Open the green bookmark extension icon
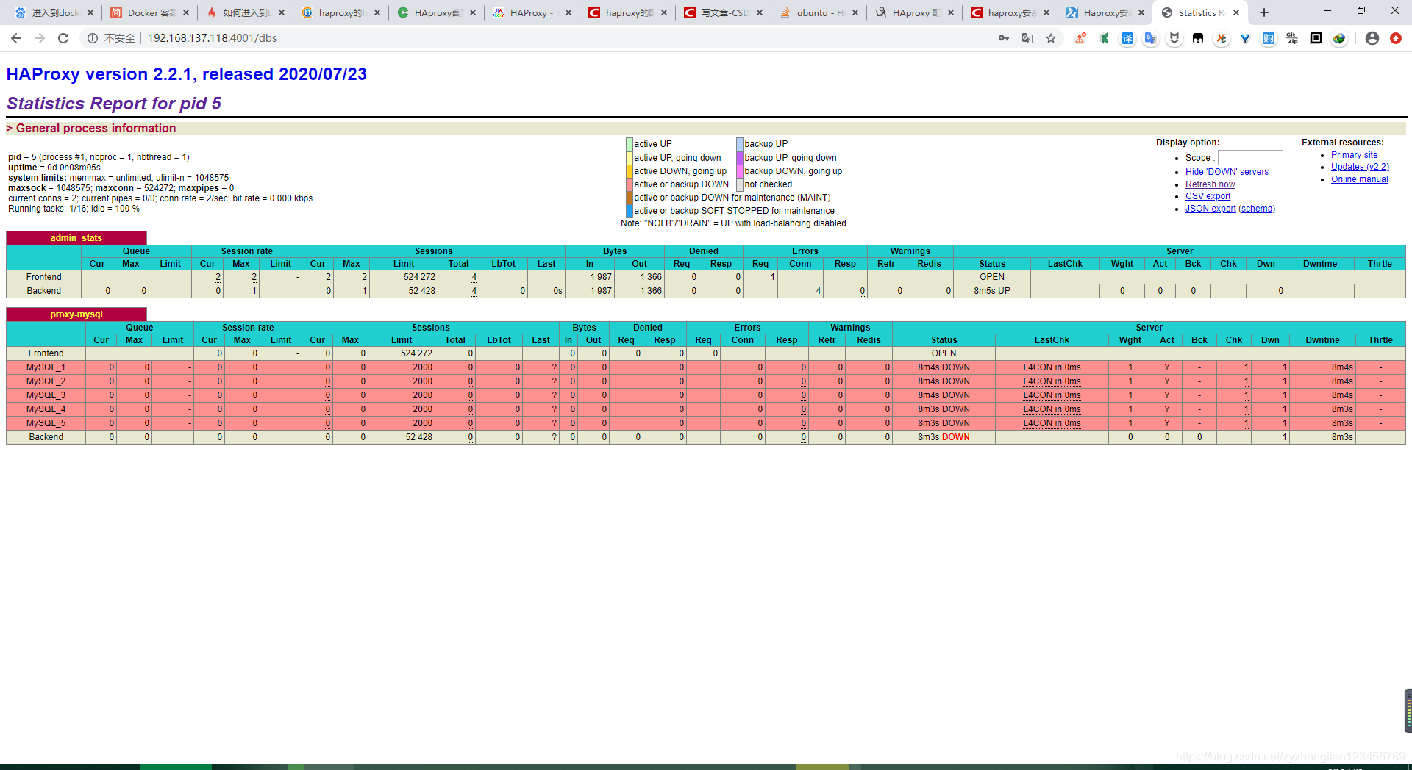The height and width of the screenshot is (770, 1412). coord(1104,38)
